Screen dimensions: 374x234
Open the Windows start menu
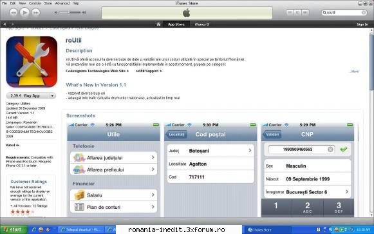click(14, 229)
